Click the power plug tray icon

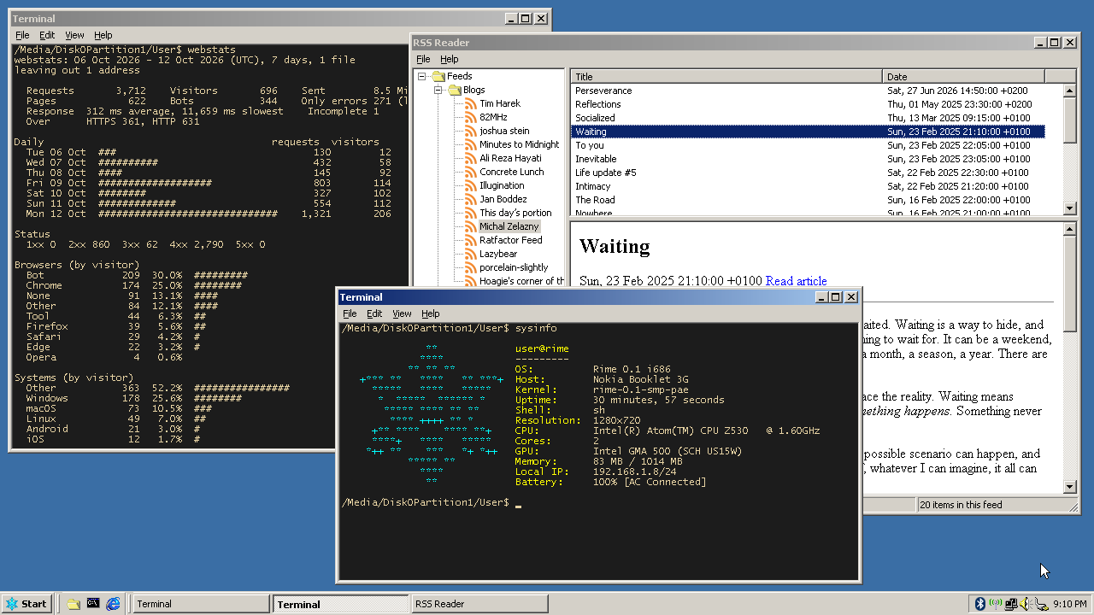[x=1041, y=604]
